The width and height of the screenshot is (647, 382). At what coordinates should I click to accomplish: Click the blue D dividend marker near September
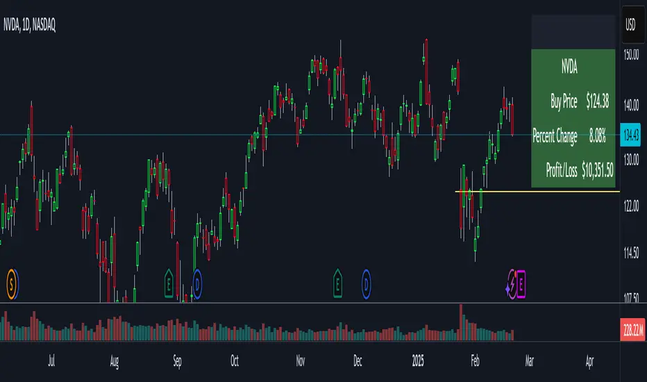point(197,284)
